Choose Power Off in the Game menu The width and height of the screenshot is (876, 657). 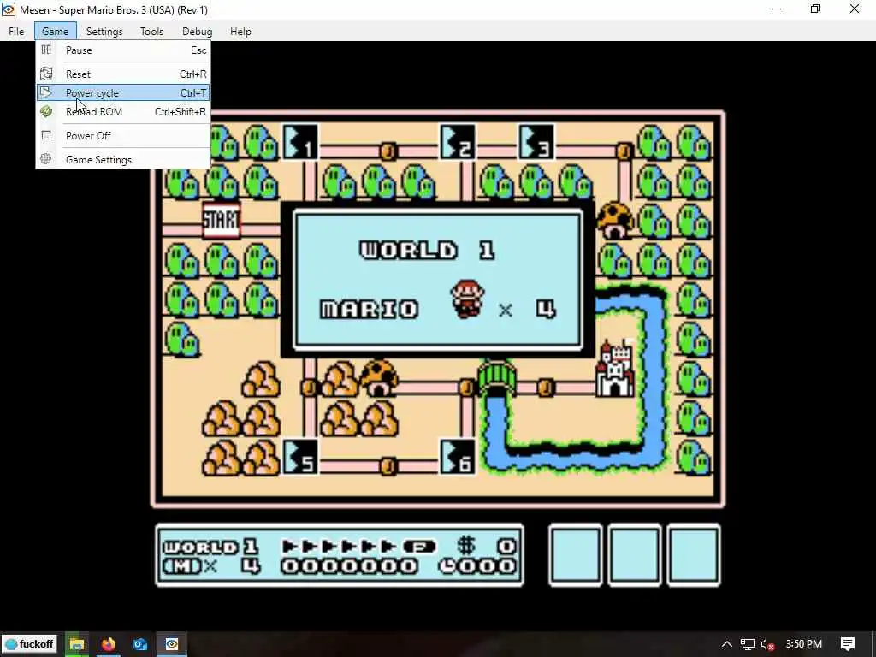123,136
